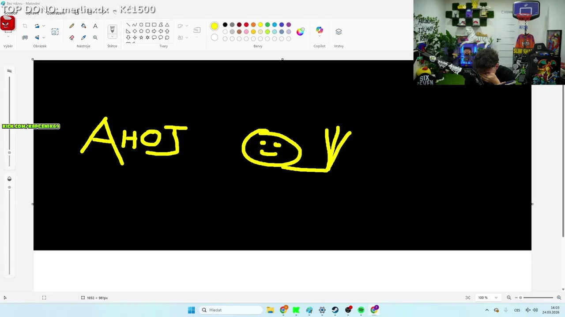565x317 pixels.
Task: Choose the Four-point star shape
Action: pyautogui.click(x=135, y=37)
